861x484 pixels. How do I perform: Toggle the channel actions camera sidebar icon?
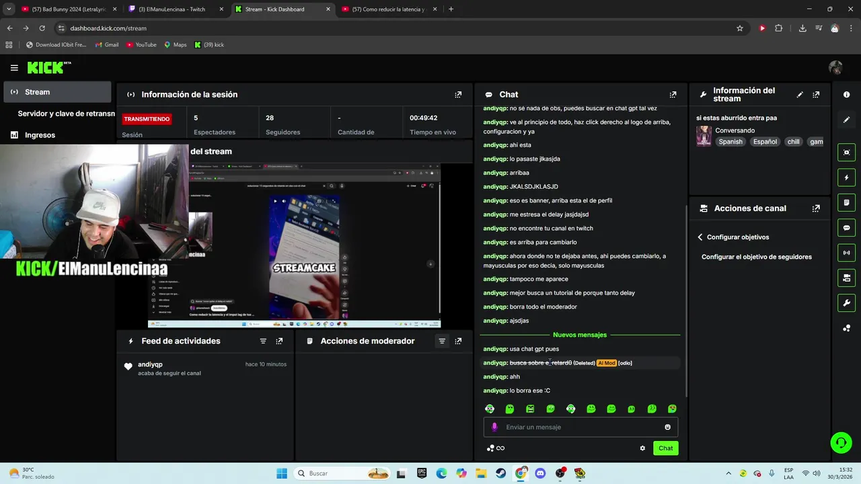click(847, 278)
